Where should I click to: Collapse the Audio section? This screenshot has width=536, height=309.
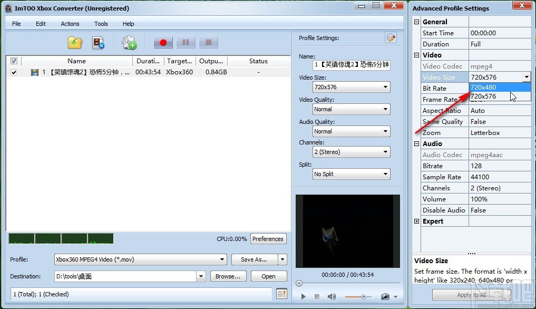(416, 144)
